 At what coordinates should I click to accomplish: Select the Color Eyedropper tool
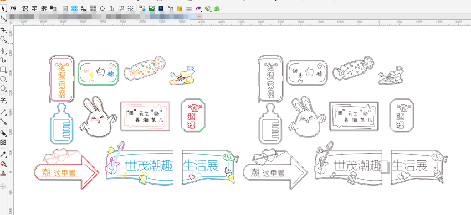[3, 154]
